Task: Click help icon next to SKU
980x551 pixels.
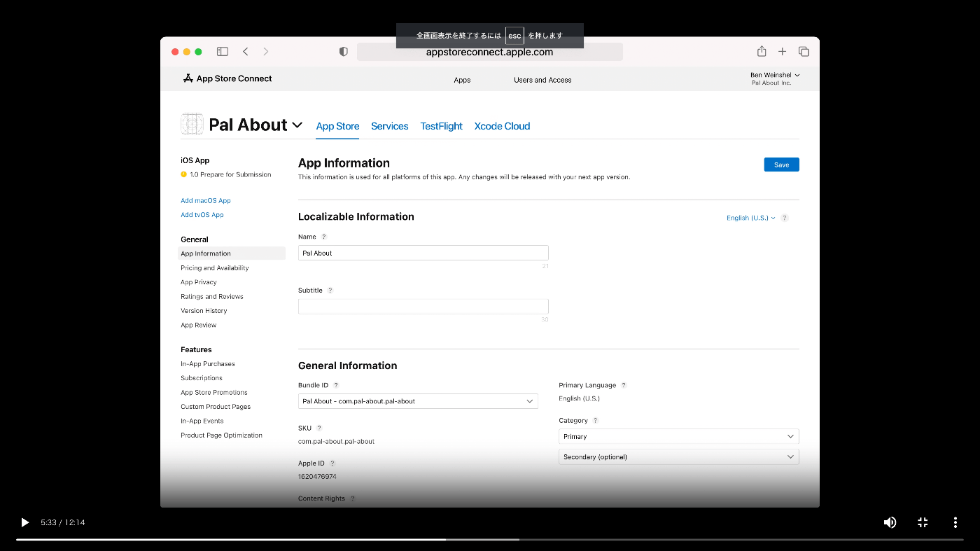Action: pos(319,428)
